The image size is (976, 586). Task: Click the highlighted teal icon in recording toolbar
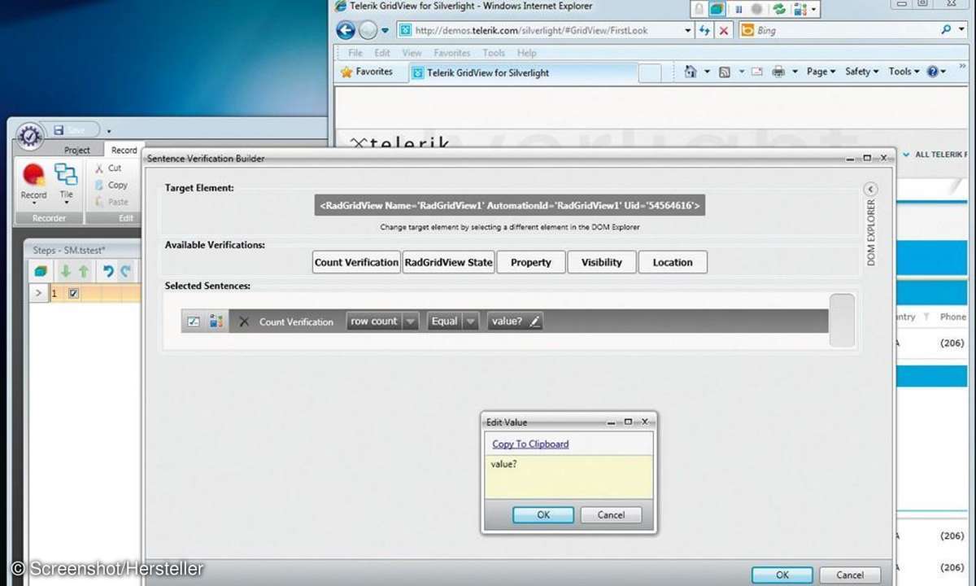(x=717, y=9)
